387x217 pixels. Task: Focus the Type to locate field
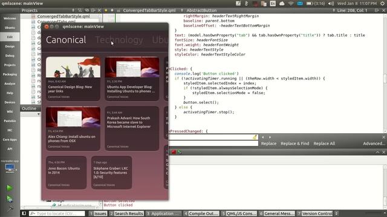(57, 213)
